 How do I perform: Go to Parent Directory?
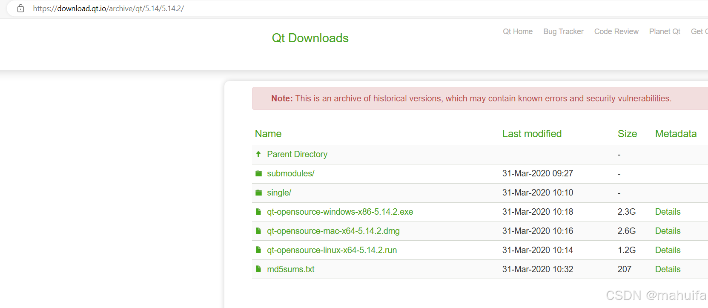pos(297,154)
